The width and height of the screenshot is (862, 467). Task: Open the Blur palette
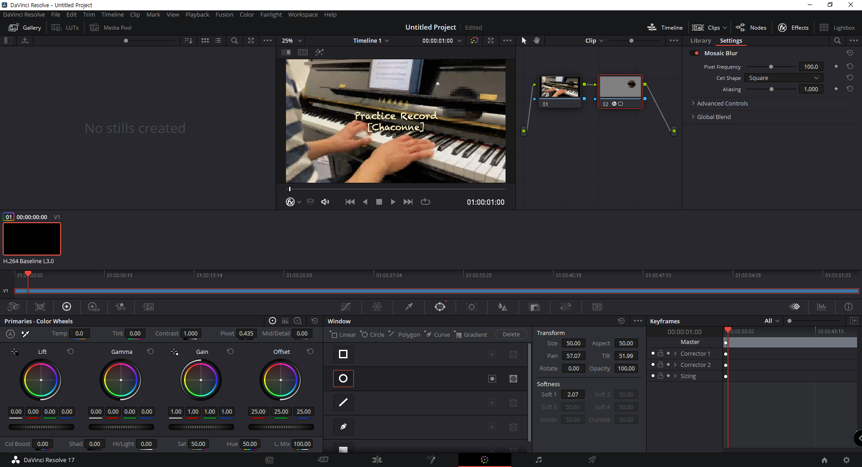[503, 307]
